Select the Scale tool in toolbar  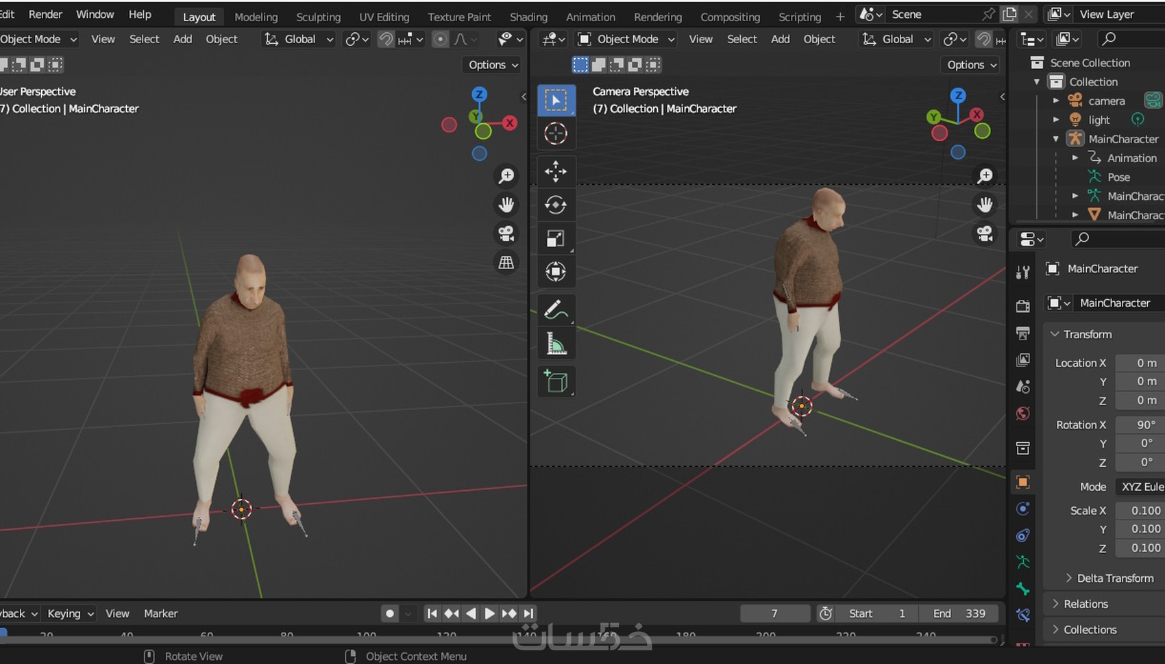pos(555,238)
